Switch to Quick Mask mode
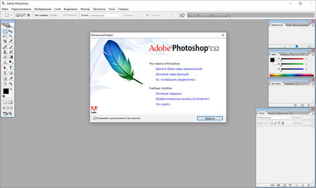The width and height of the screenshot is (316, 188). [x=10, y=102]
